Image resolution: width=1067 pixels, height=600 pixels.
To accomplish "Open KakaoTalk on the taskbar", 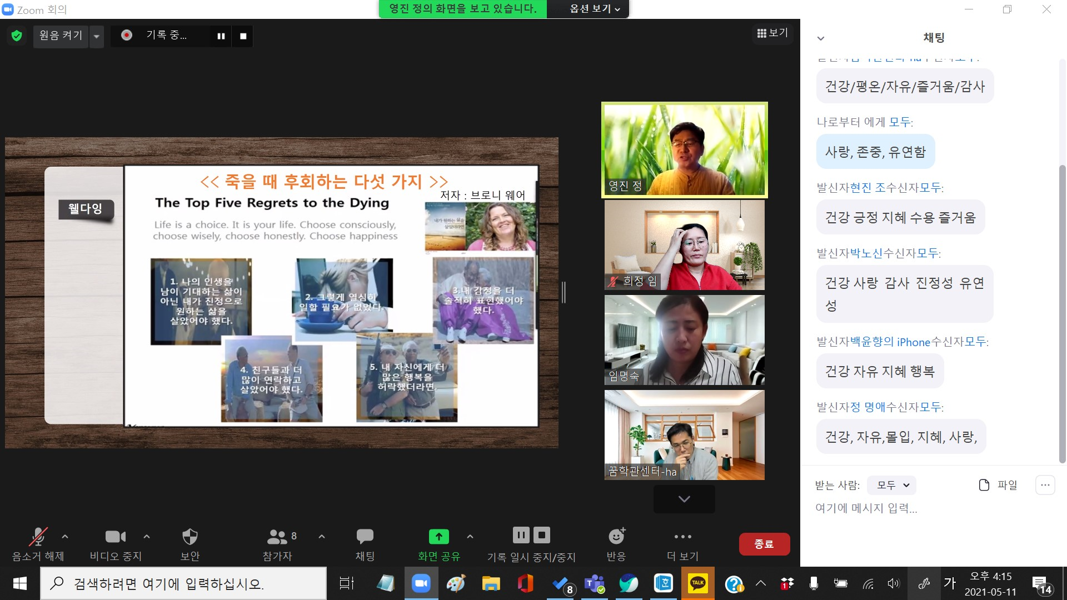I will coord(698,583).
